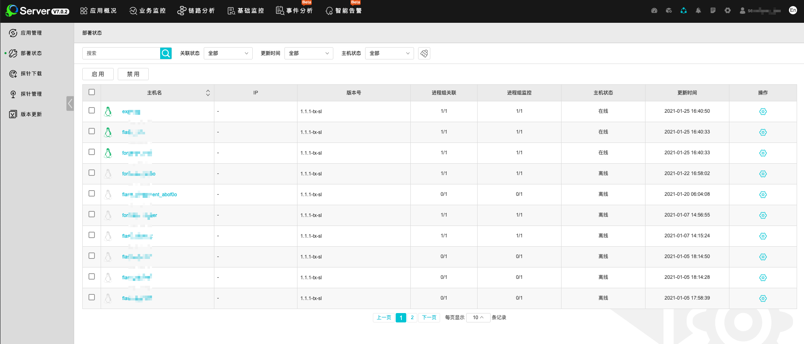Check the row updated 2021-01-20 06:04:08
804x344 pixels.
92,193
